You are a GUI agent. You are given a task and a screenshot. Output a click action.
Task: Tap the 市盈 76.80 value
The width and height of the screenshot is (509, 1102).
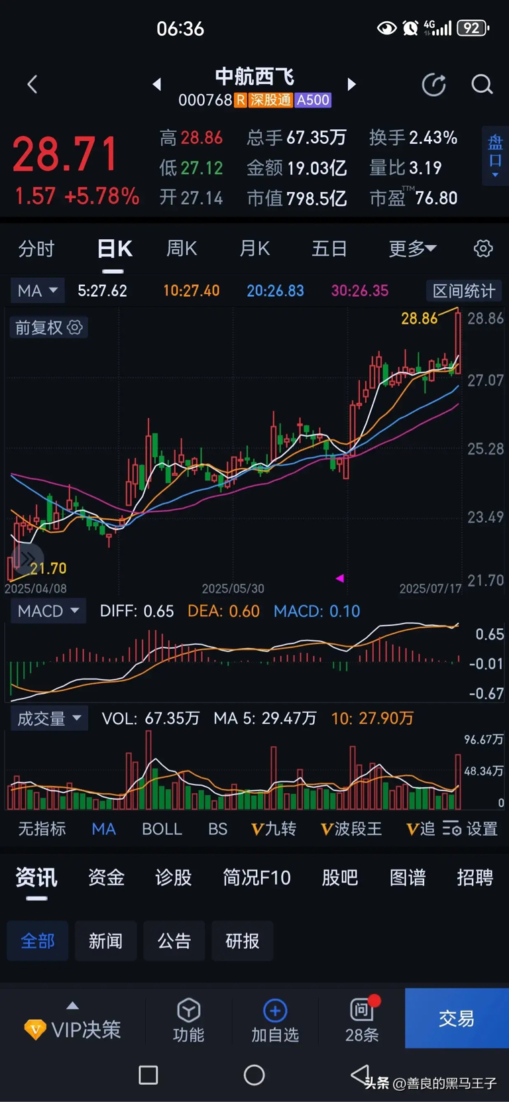[x=414, y=197]
